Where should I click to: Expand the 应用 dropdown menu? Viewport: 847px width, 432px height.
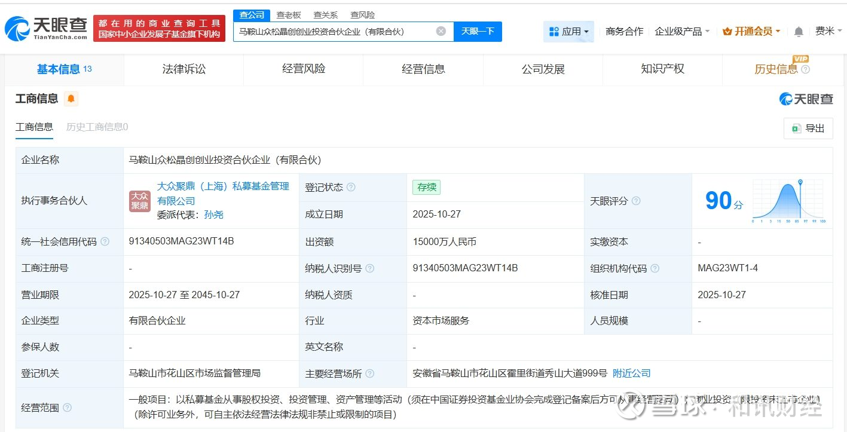coord(568,32)
